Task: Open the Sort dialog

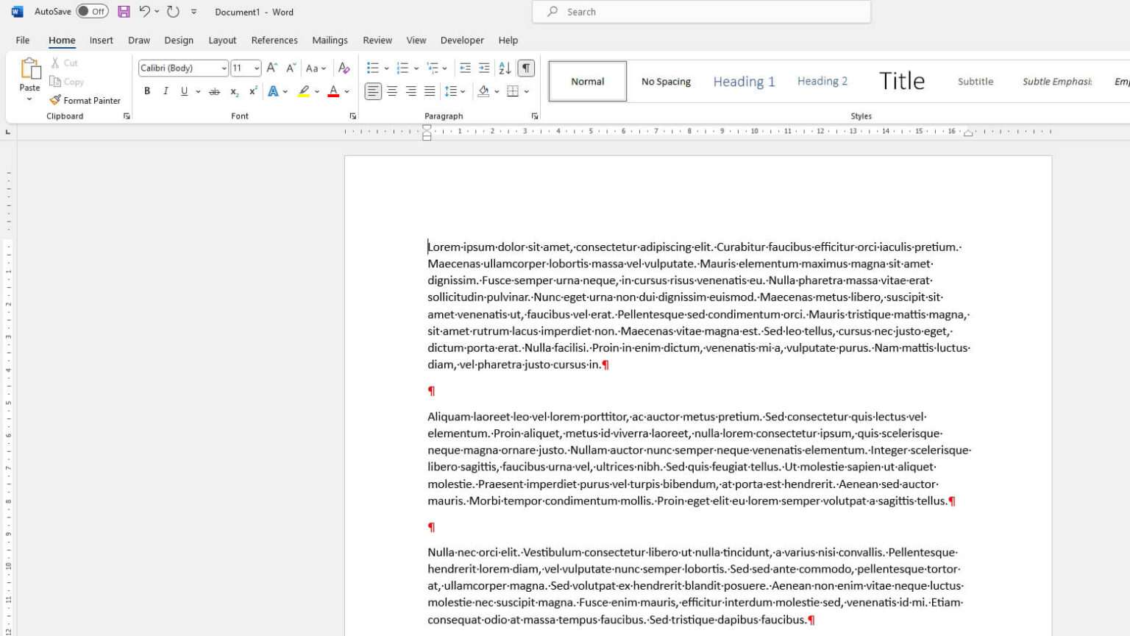Action: [x=505, y=68]
